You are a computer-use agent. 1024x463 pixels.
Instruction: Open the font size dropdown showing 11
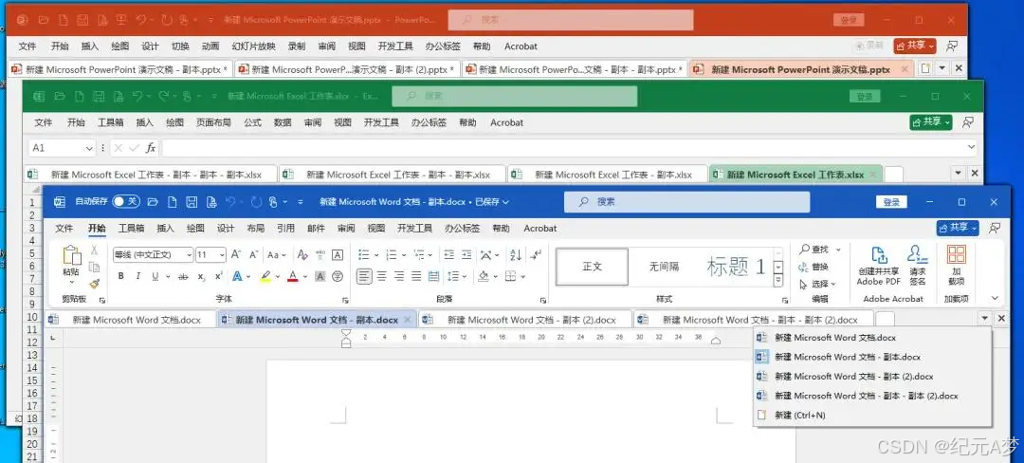pyautogui.click(x=222, y=255)
